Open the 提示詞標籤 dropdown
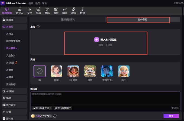The height and width of the screenshot is (121, 184). 63,108
